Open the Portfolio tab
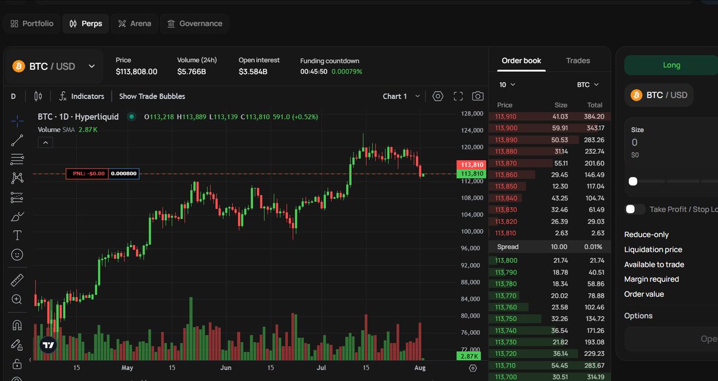Image resolution: width=718 pixels, height=381 pixels. click(31, 24)
